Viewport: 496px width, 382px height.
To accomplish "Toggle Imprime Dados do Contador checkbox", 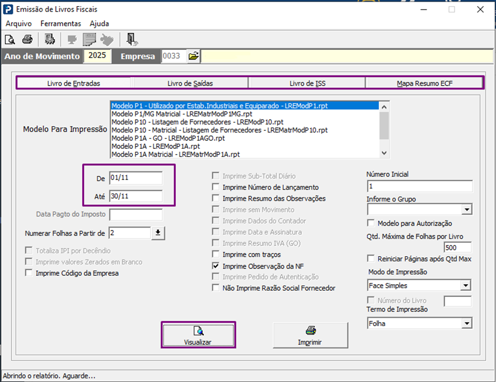I will 216,220.
